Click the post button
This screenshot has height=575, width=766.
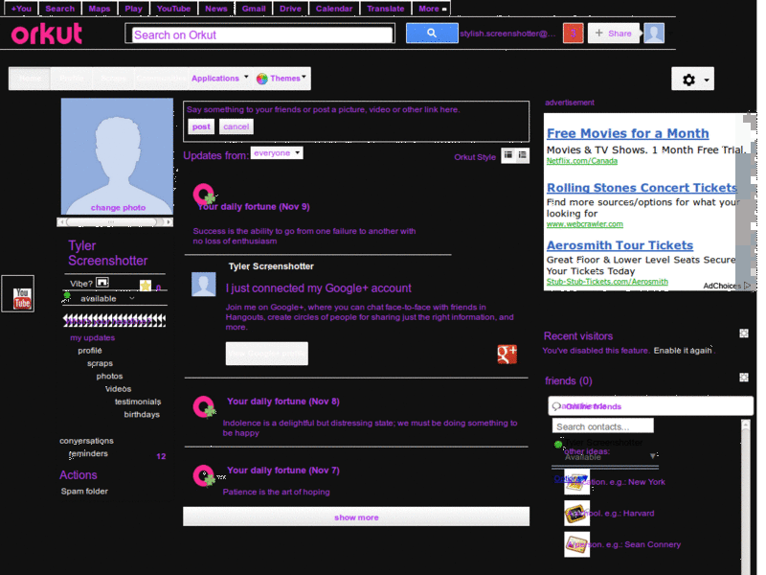201,126
